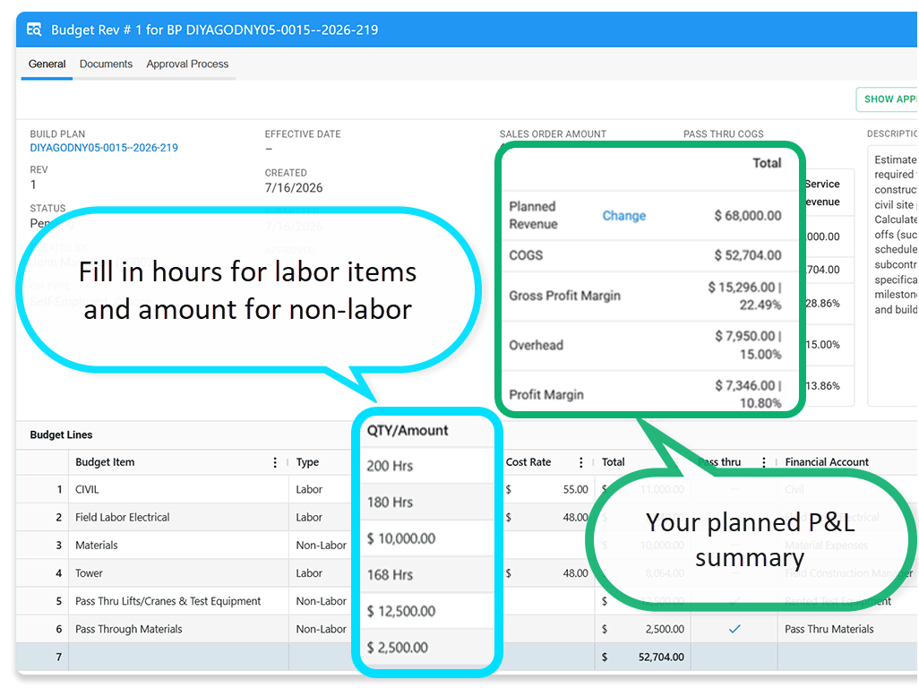The image size is (919, 688).
Task: Select the Pass Through Materials budget item
Action: 179,629
